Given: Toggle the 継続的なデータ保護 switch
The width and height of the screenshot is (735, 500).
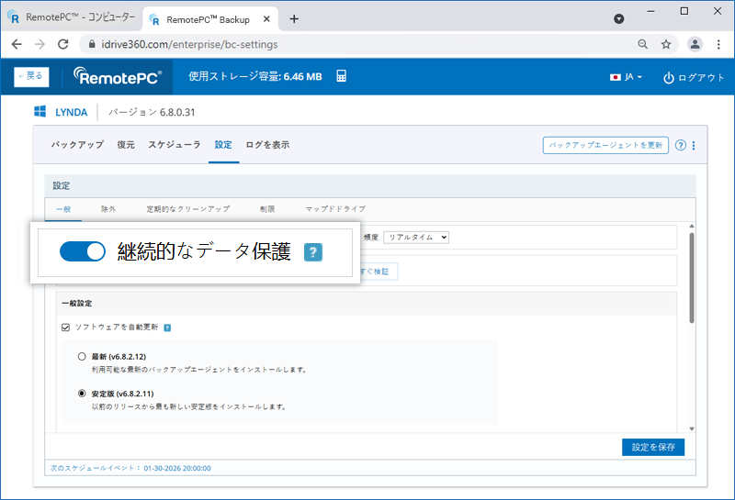Looking at the screenshot, I should tap(83, 251).
